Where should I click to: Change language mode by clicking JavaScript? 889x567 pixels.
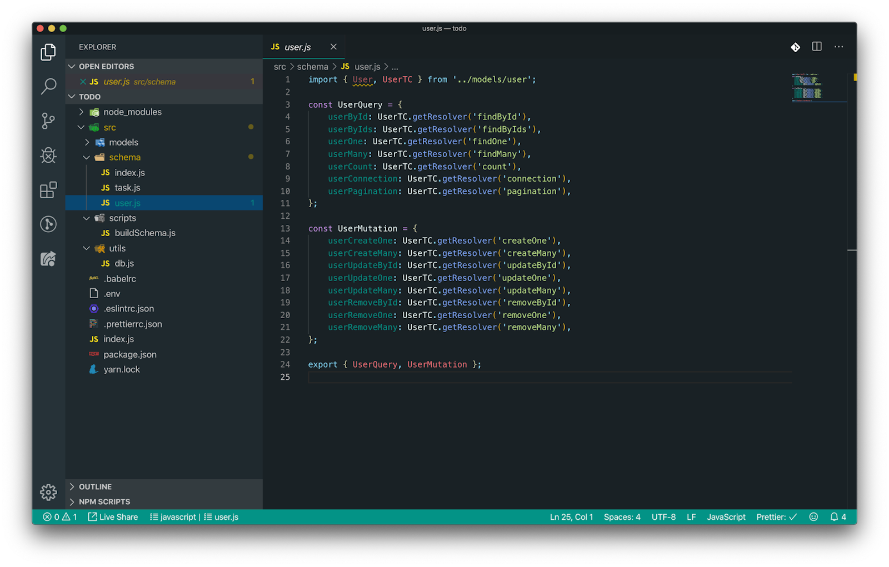[726, 516]
